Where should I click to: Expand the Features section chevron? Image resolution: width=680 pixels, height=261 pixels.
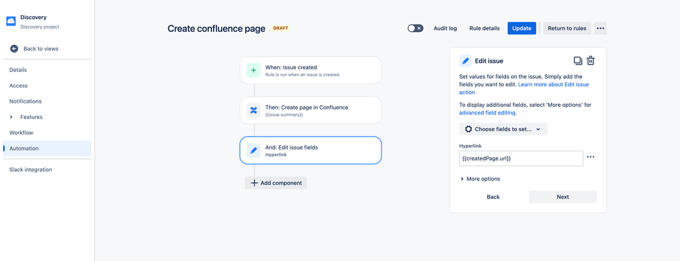12,117
